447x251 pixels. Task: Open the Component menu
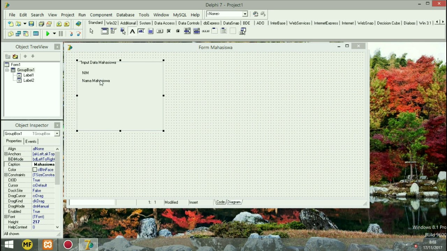(x=101, y=15)
